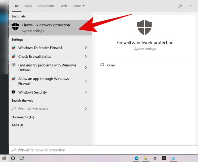Expand arrow for Find and fix problems
The width and height of the screenshot is (198, 162).
(86, 68)
